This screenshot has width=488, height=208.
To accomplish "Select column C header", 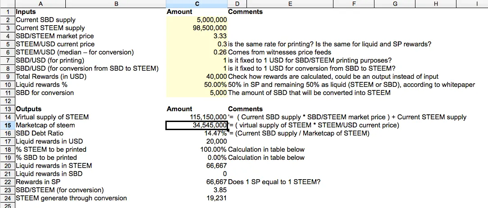I will pos(197,4).
